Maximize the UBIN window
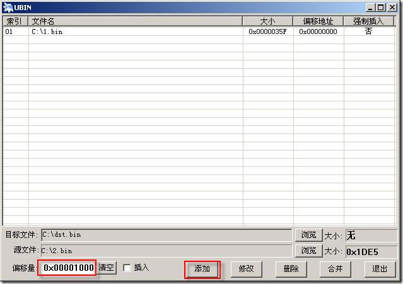The height and width of the screenshot is (284, 403). pyautogui.click(x=381, y=7)
